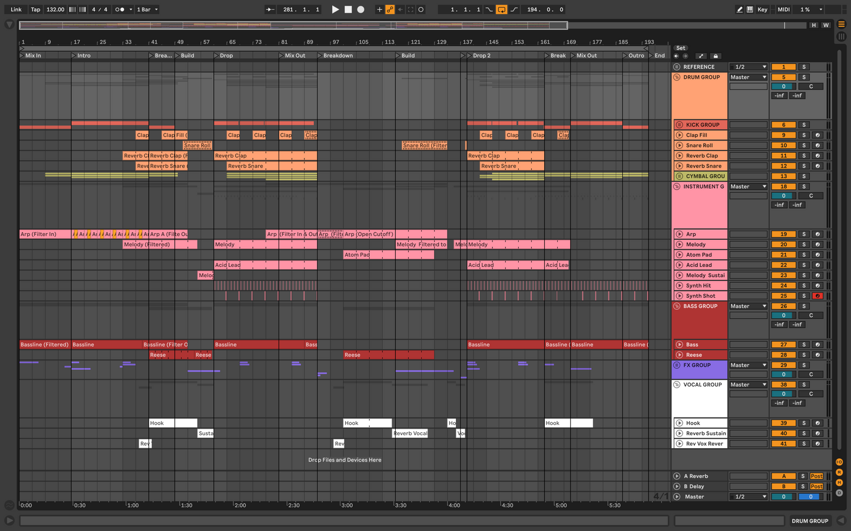Click the Stop button in transport
The width and height of the screenshot is (851, 531).
click(348, 9)
